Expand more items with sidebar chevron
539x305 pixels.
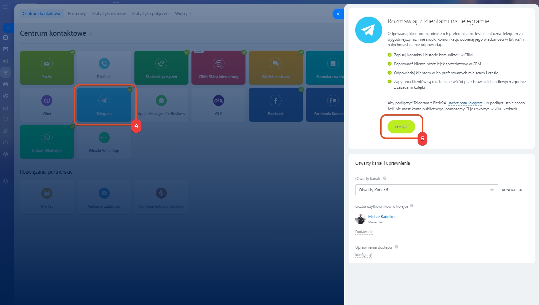pos(5,166)
